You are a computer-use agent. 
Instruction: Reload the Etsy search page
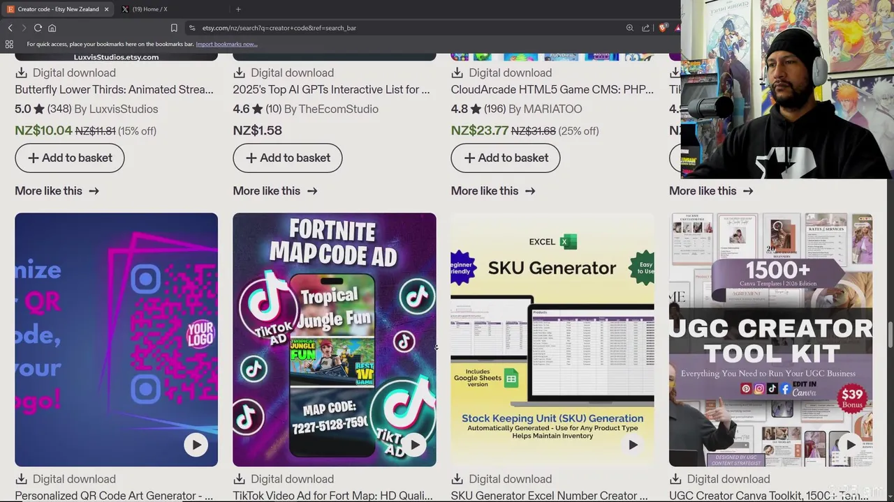38,28
